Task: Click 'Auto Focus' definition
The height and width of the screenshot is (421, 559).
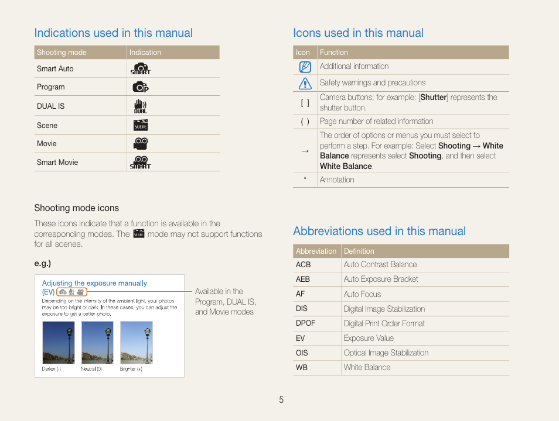Action: (x=362, y=294)
